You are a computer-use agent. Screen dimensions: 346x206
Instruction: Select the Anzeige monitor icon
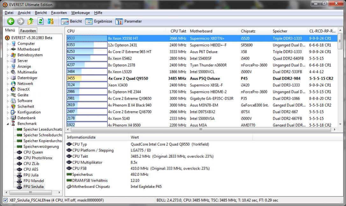click(13, 67)
